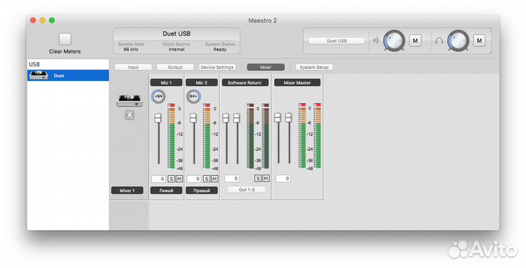This screenshot has height=268, width=526.
Task: Click the right Software Return fader
Action: (237, 118)
